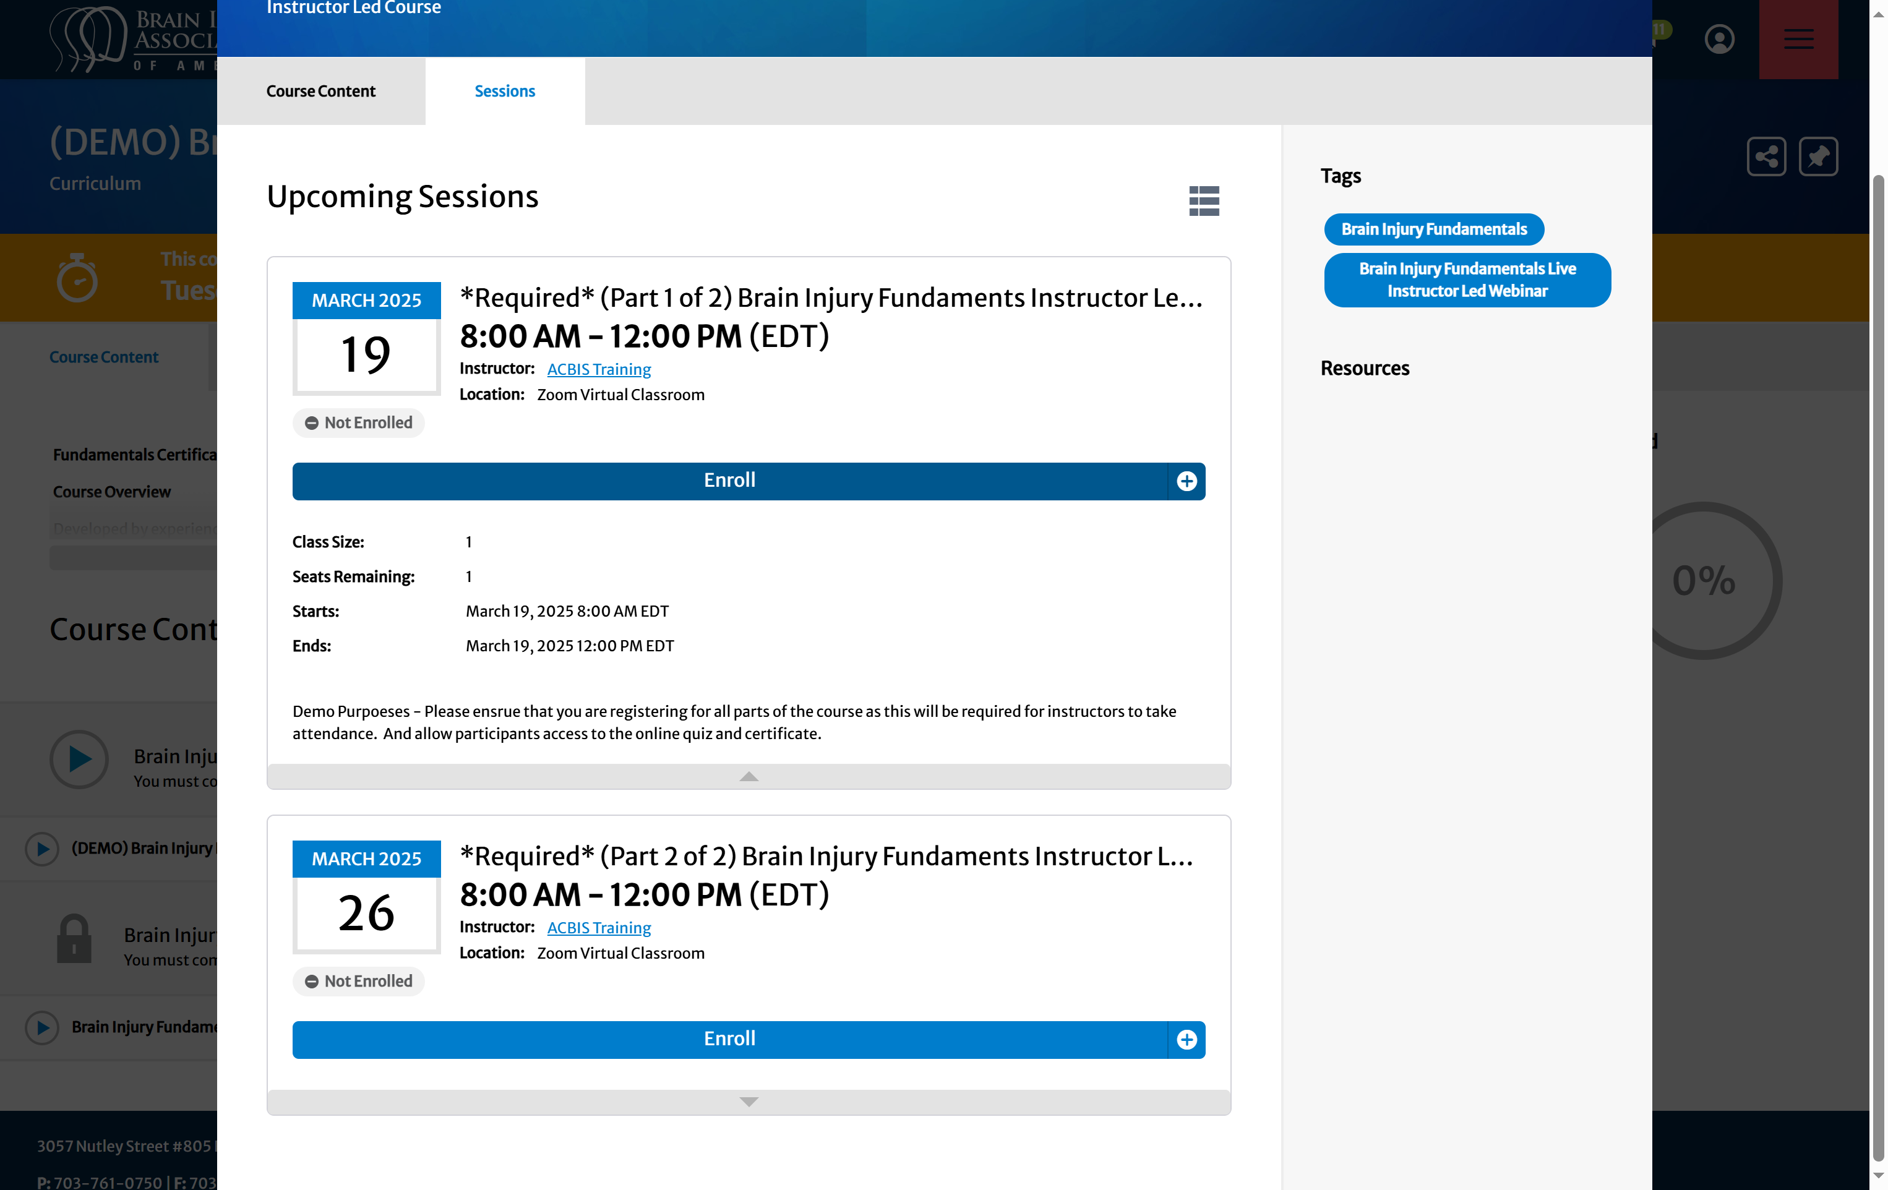Viewport: 1888px width, 1190px height.
Task: Expand the March 26 session details
Action: point(749,1102)
